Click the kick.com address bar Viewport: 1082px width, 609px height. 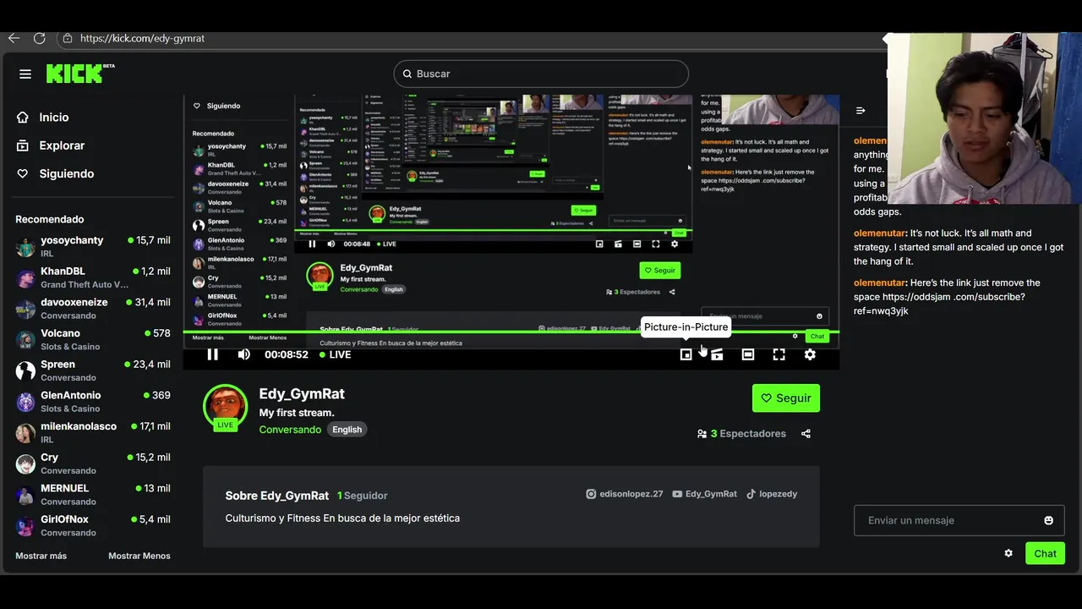click(142, 38)
